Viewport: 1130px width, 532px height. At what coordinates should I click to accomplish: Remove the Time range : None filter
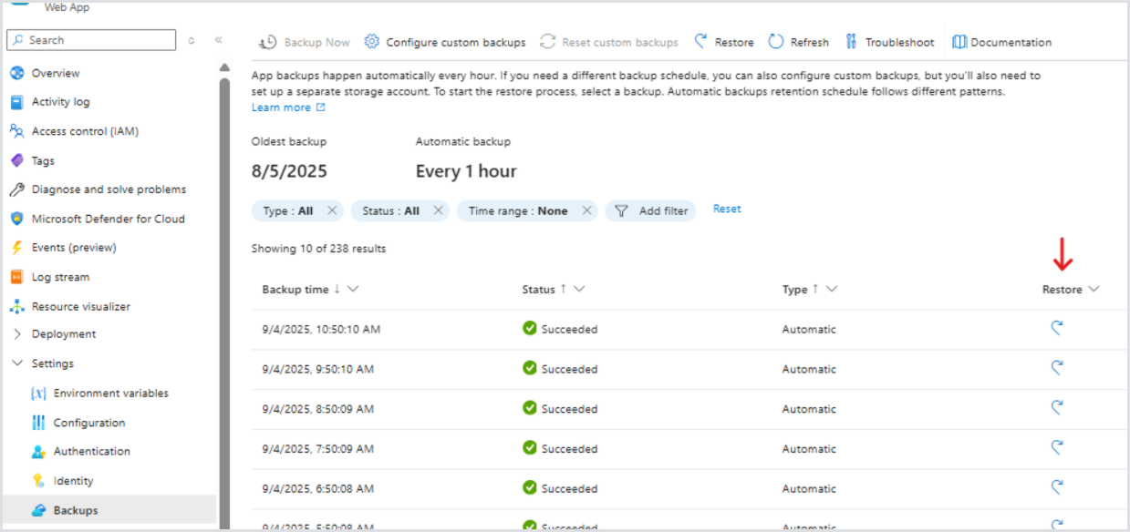pos(586,210)
